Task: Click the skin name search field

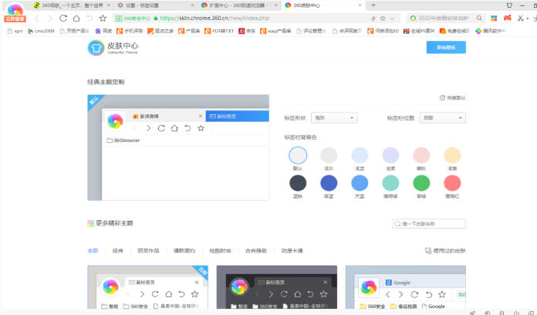Action: pyautogui.click(x=429, y=224)
